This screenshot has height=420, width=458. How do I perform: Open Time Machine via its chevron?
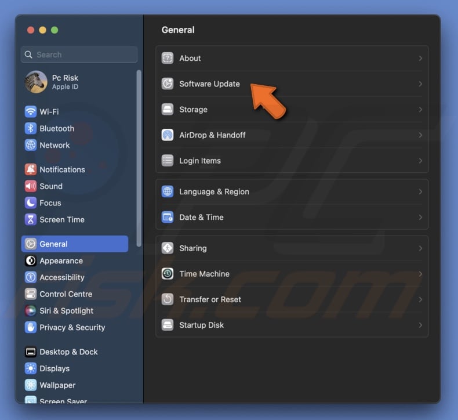(420, 274)
